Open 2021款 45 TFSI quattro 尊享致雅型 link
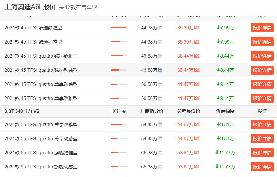 tap(41, 98)
